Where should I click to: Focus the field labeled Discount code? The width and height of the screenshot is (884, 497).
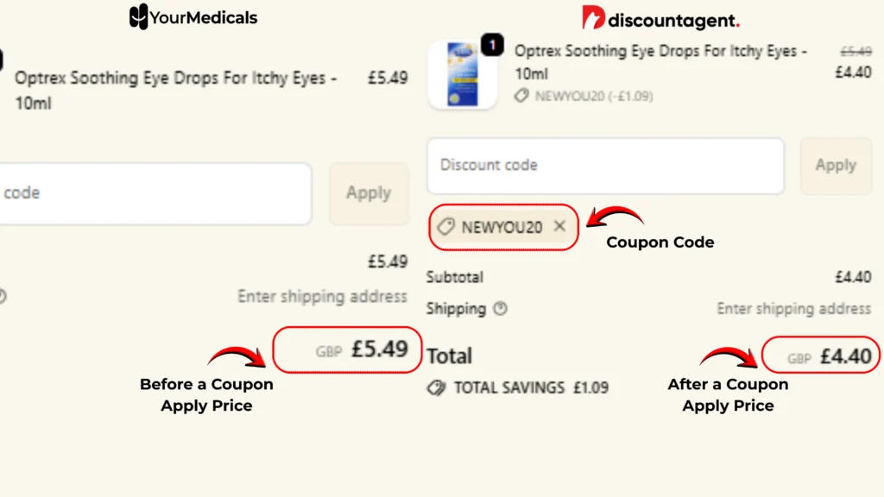tap(605, 165)
